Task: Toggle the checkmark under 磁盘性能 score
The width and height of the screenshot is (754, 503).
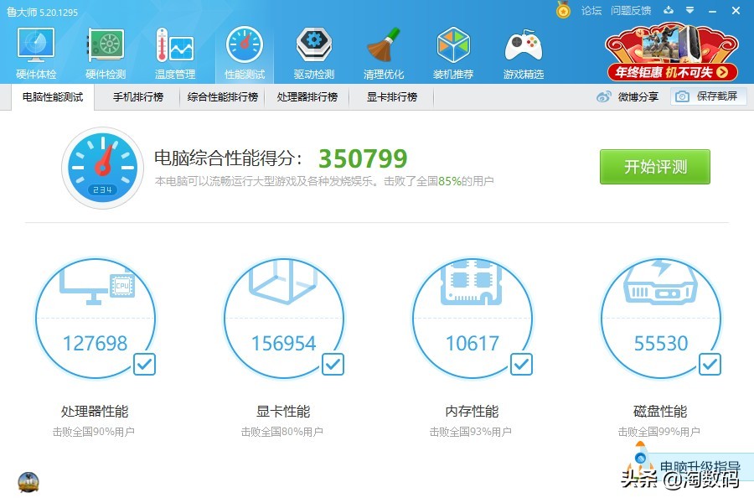Action: click(x=710, y=364)
